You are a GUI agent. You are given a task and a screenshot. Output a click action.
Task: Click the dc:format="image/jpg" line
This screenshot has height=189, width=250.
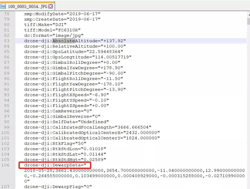(x=54, y=35)
